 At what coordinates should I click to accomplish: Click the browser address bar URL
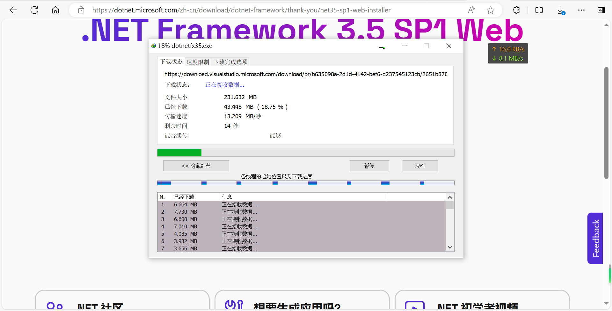[x=241, y=10]
